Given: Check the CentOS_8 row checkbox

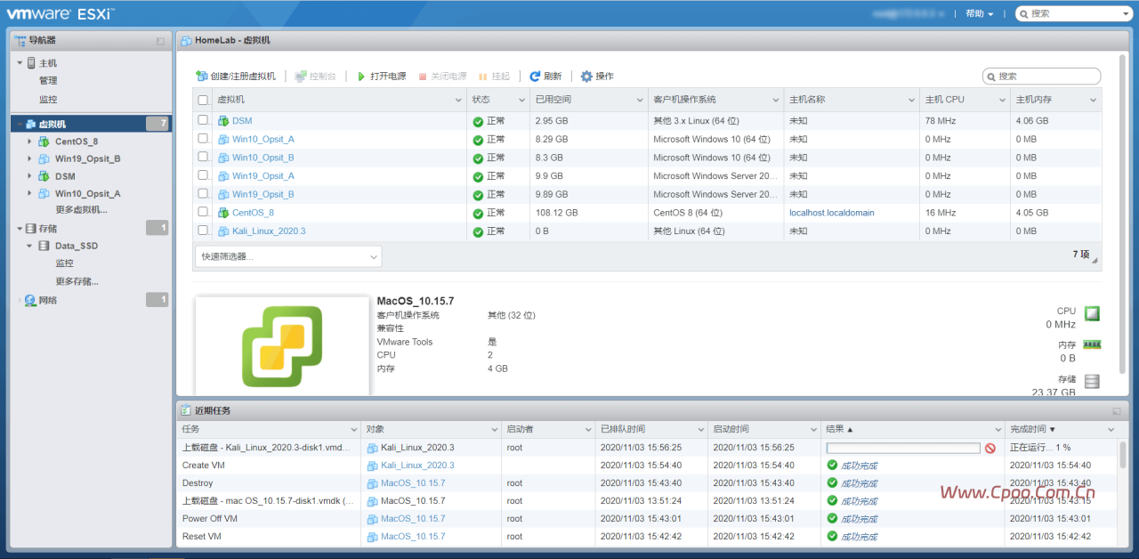Looking at the screenshot, I should (x=203, y=212).
